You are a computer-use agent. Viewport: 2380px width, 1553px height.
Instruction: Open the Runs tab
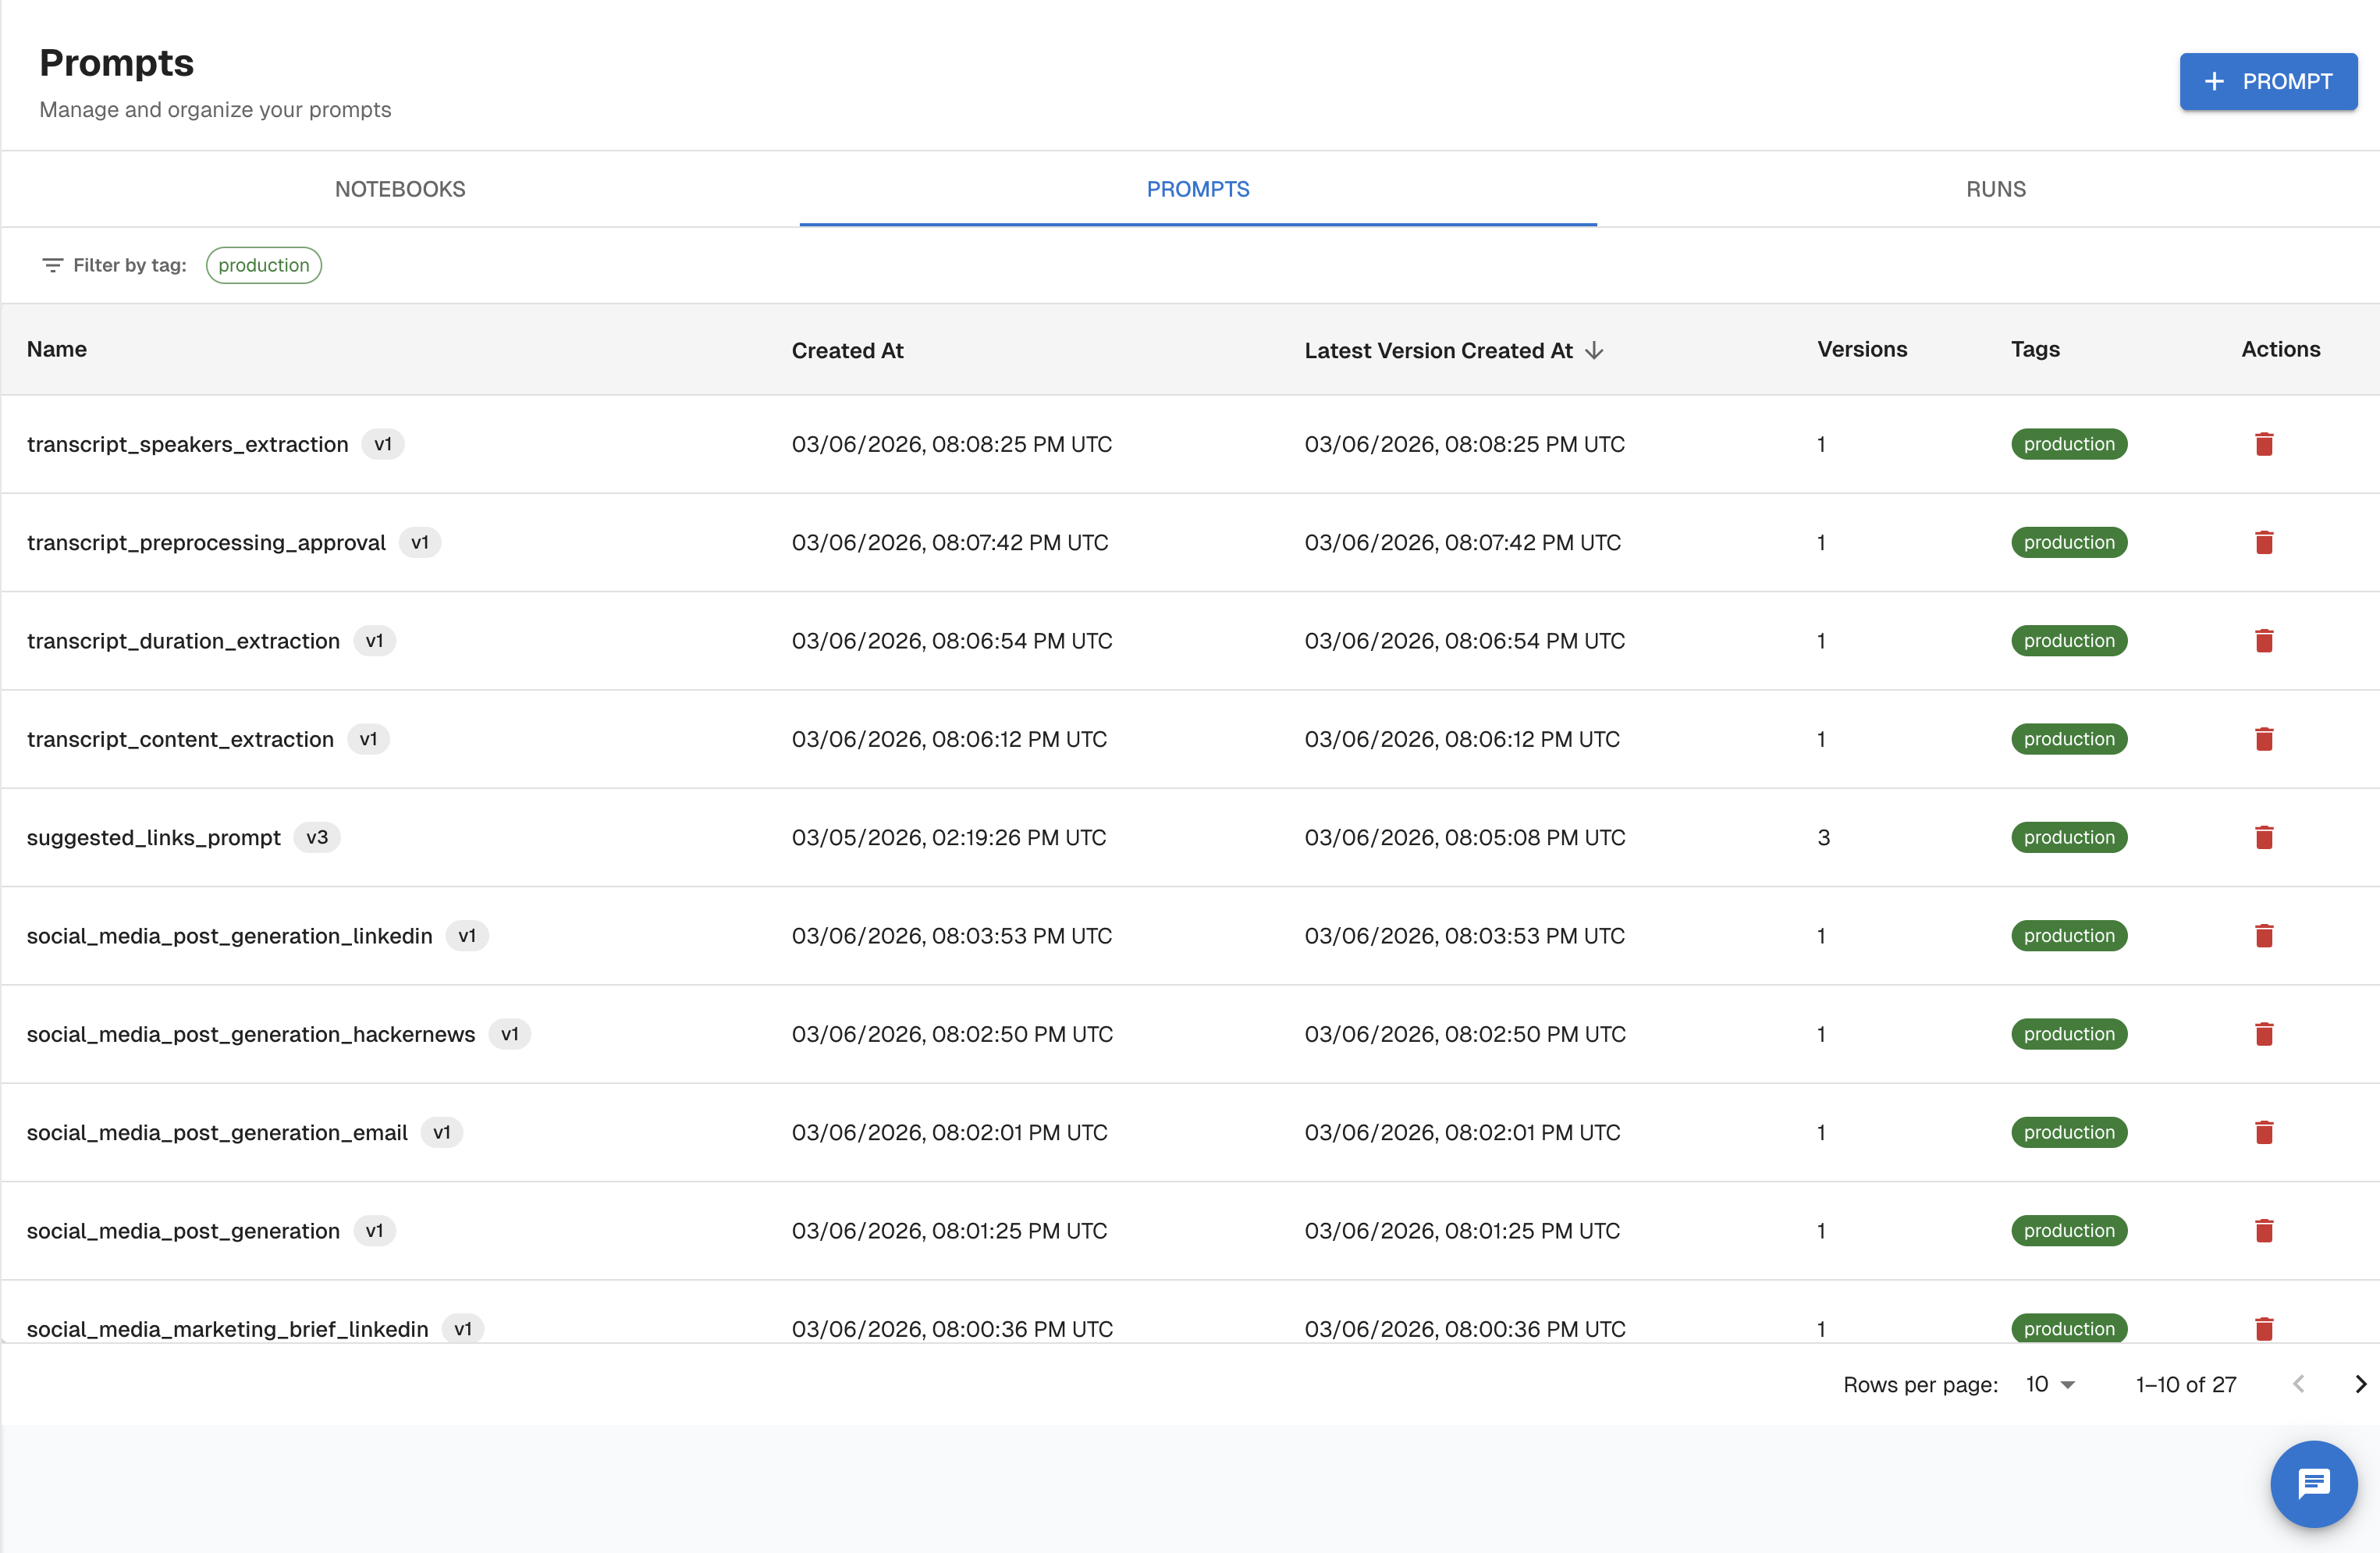[x=1995, y=189]
